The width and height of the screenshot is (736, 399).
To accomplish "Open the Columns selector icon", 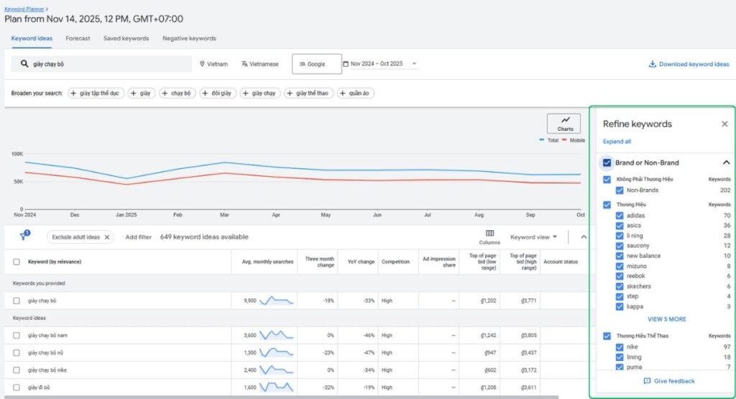I will (489, 233).
